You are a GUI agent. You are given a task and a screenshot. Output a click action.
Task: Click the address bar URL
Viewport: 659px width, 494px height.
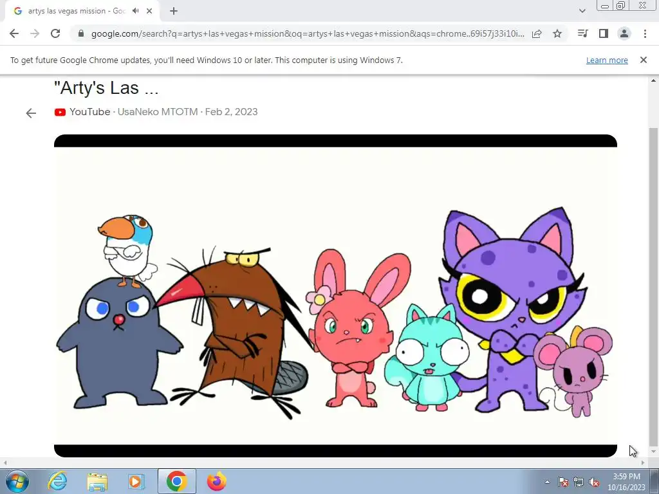point(308,33)
